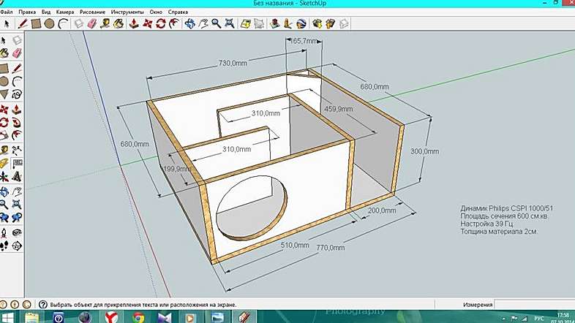Click the active Text label tool

[17, 163]
